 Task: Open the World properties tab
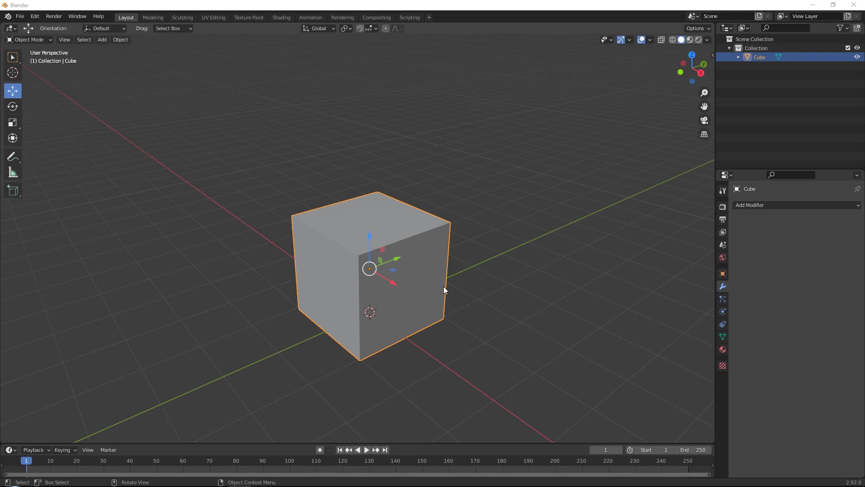pos(723,257)
